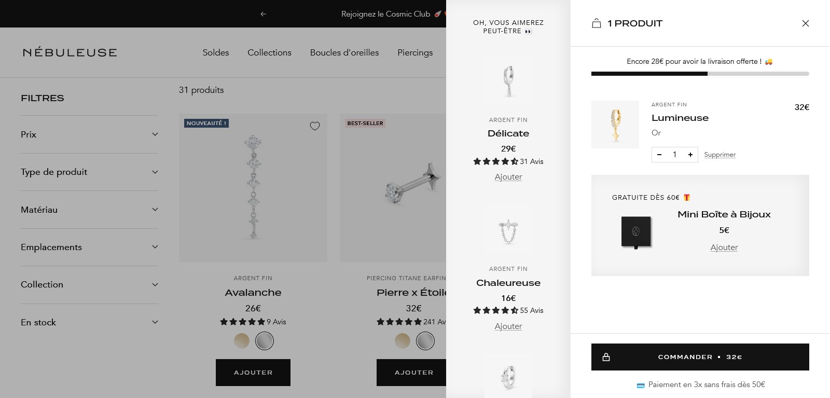Screen dimensions: 830x398
Task: Expand the Prix filter
Action: click(x=89, y=134)
